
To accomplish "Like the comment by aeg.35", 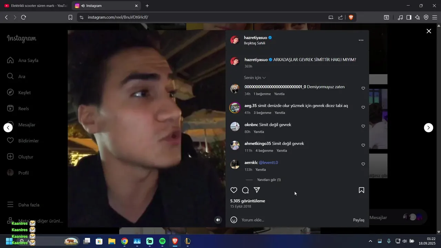I will point(363,107).
